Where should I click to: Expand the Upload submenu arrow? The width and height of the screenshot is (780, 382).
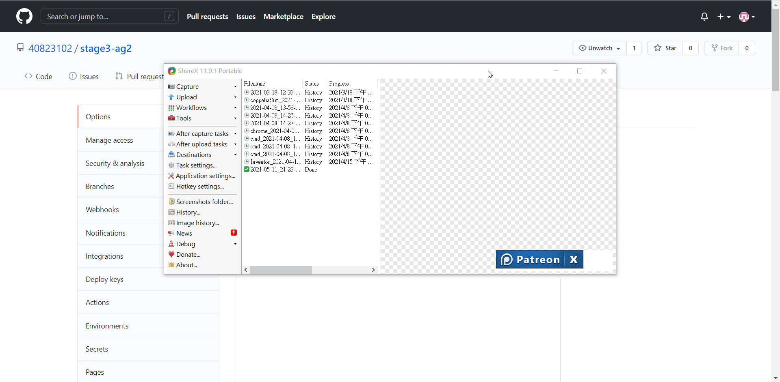click(x=235, y=97)
